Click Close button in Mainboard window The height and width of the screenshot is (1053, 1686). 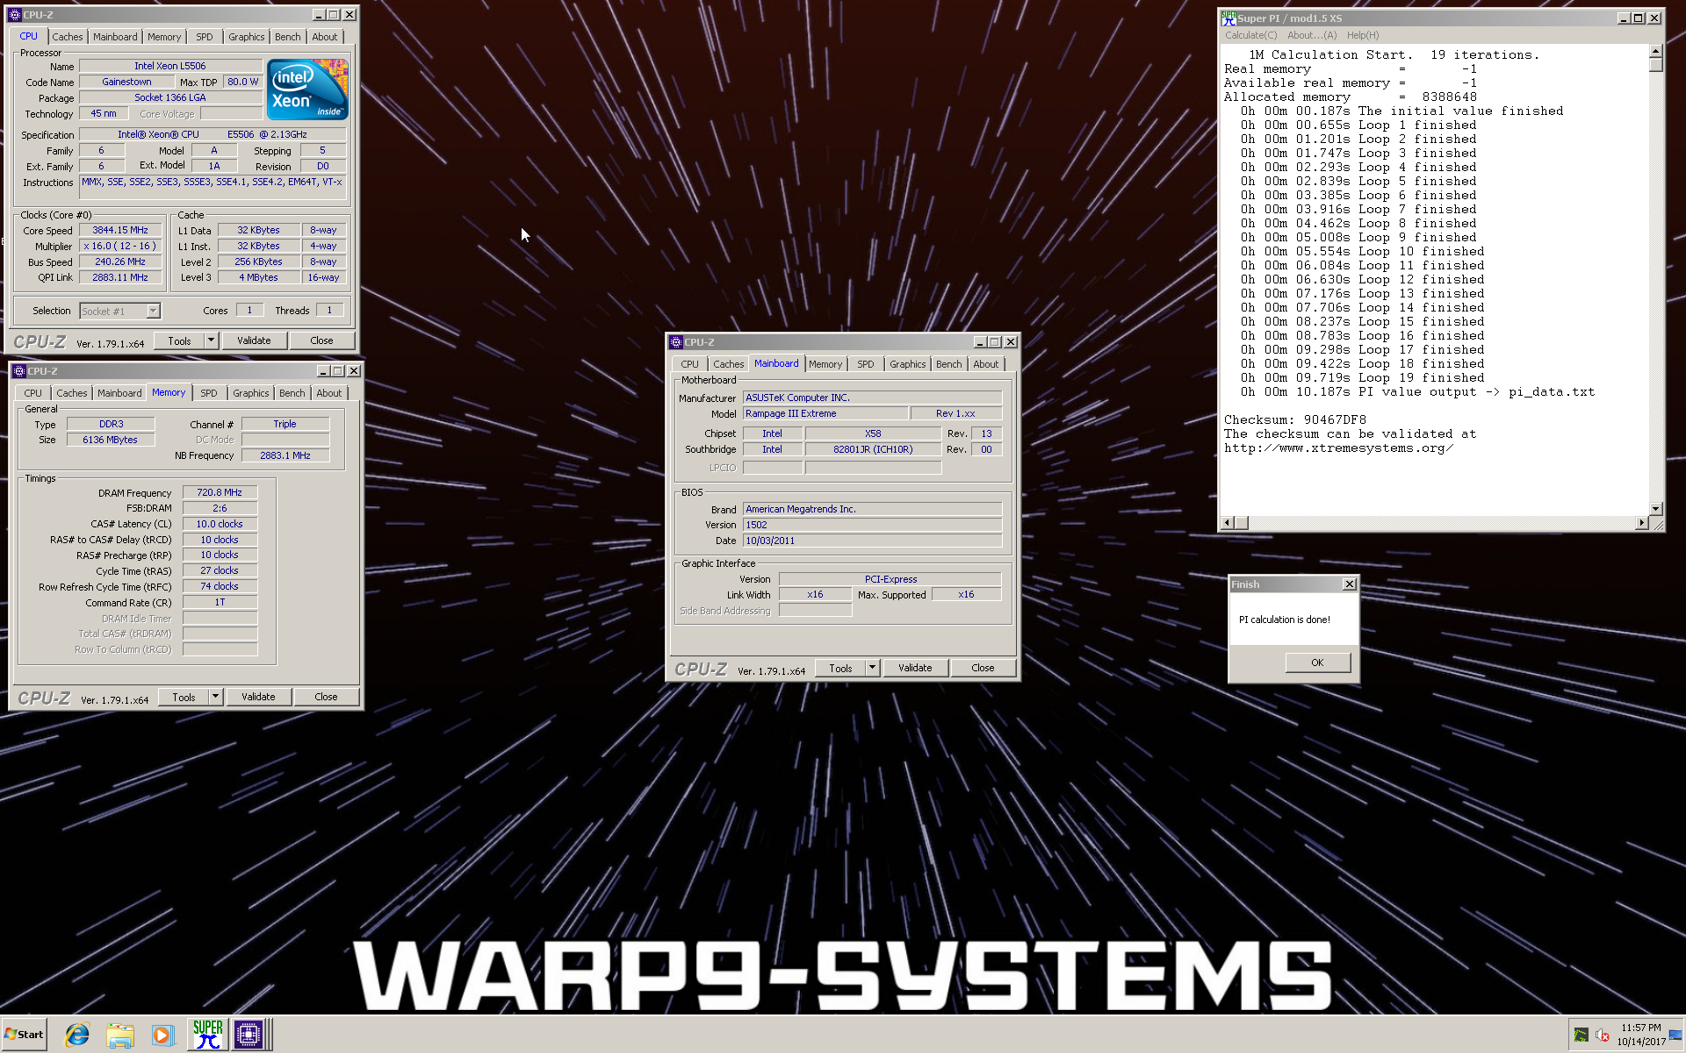[x=983, y=668]
